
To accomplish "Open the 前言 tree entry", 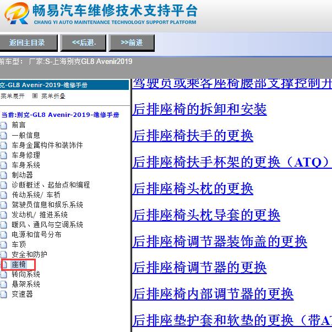I will pyautogui.click(x=19, y=125).
